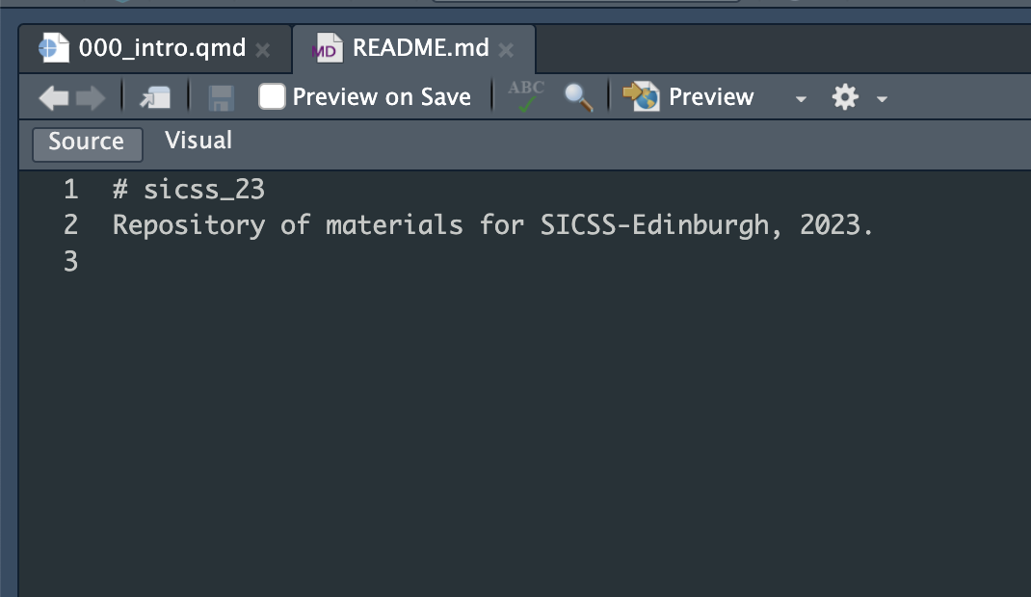Click the README.md markdown file icon
Image resolution: width=1031 pixels, height=597 pixels.
(327, 48)
